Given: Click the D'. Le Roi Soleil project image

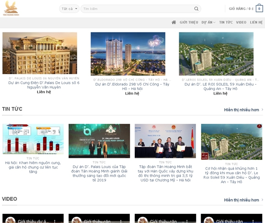Looking at the screenshot, I should (x=216, y=54).
